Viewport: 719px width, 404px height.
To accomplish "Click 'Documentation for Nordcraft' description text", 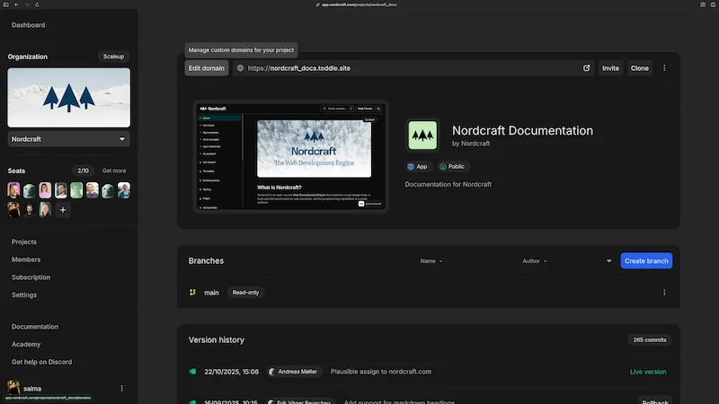I will pyautogui.click(x=448, y=184).
